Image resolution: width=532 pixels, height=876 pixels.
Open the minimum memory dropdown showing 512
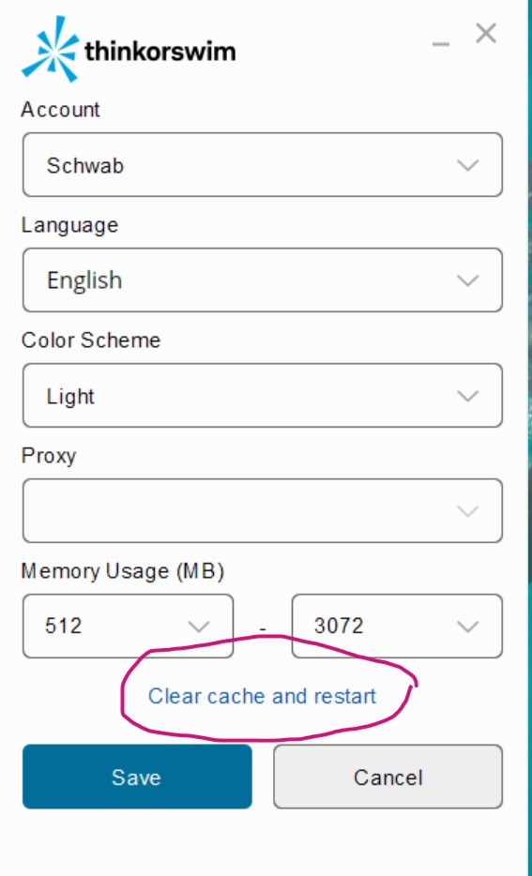128,626
